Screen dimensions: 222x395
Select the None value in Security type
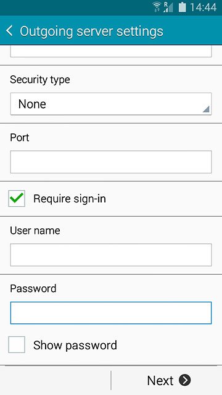32,104
